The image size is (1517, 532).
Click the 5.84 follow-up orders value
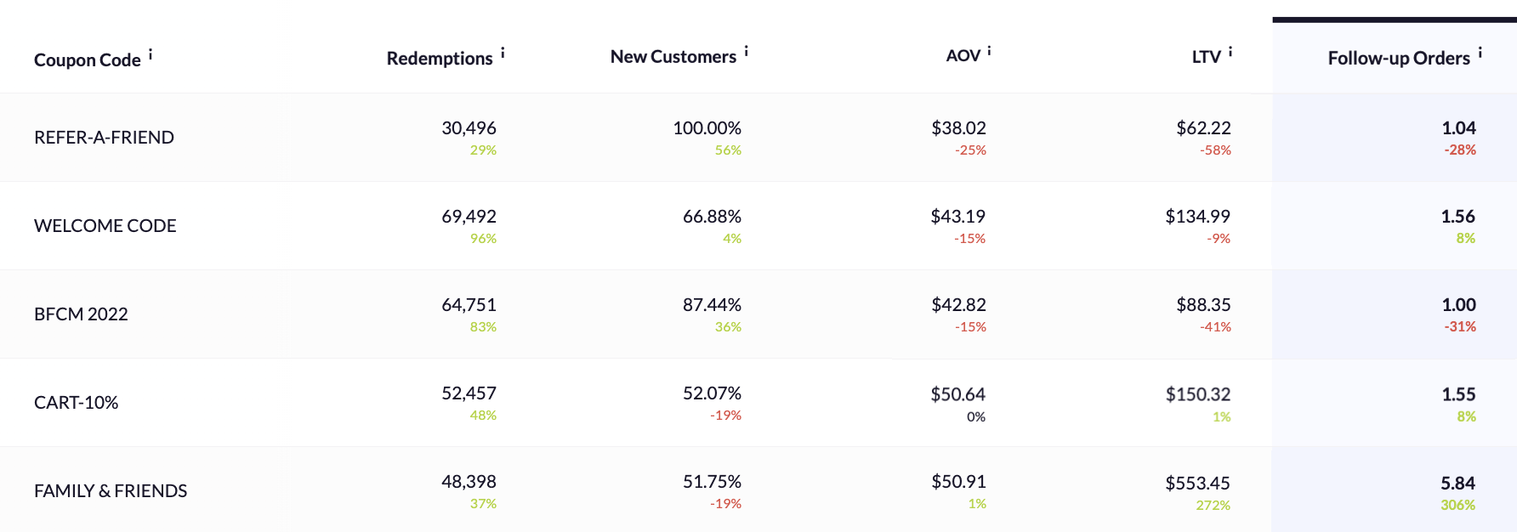[1457, 484]
